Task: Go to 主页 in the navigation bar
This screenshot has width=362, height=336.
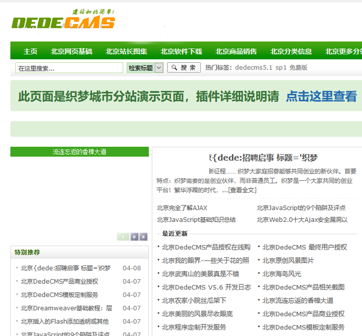Action: tap(31, 51)
